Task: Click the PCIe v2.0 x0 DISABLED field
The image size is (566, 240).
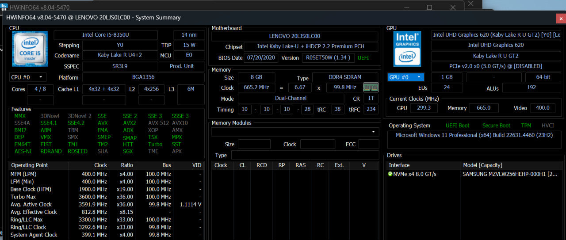Action: pos(497,66)
